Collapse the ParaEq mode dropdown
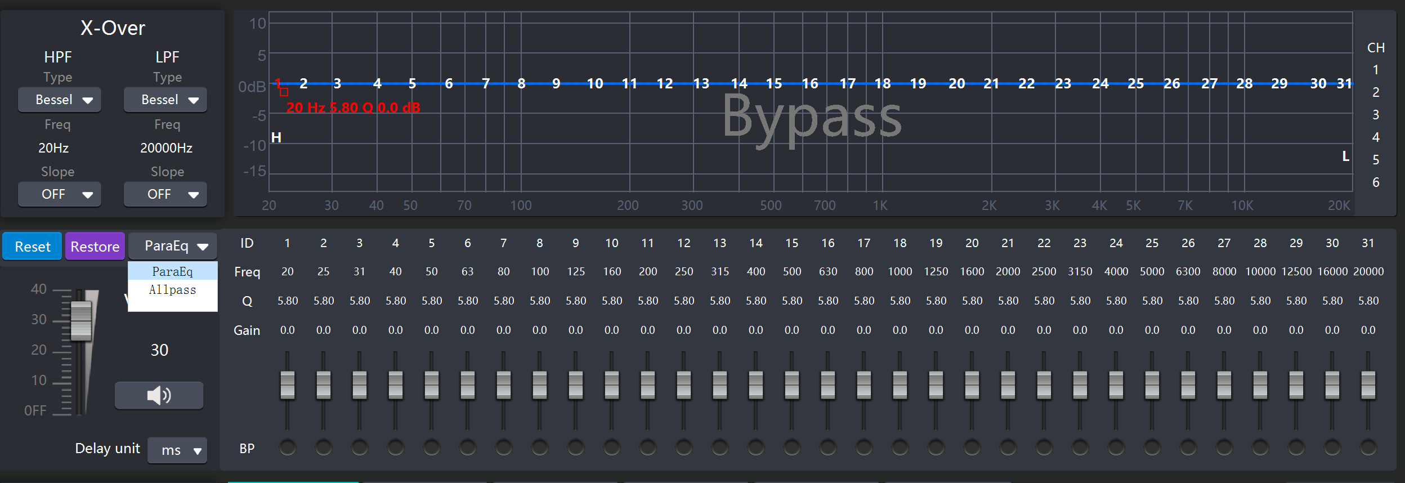 point(173,246)
